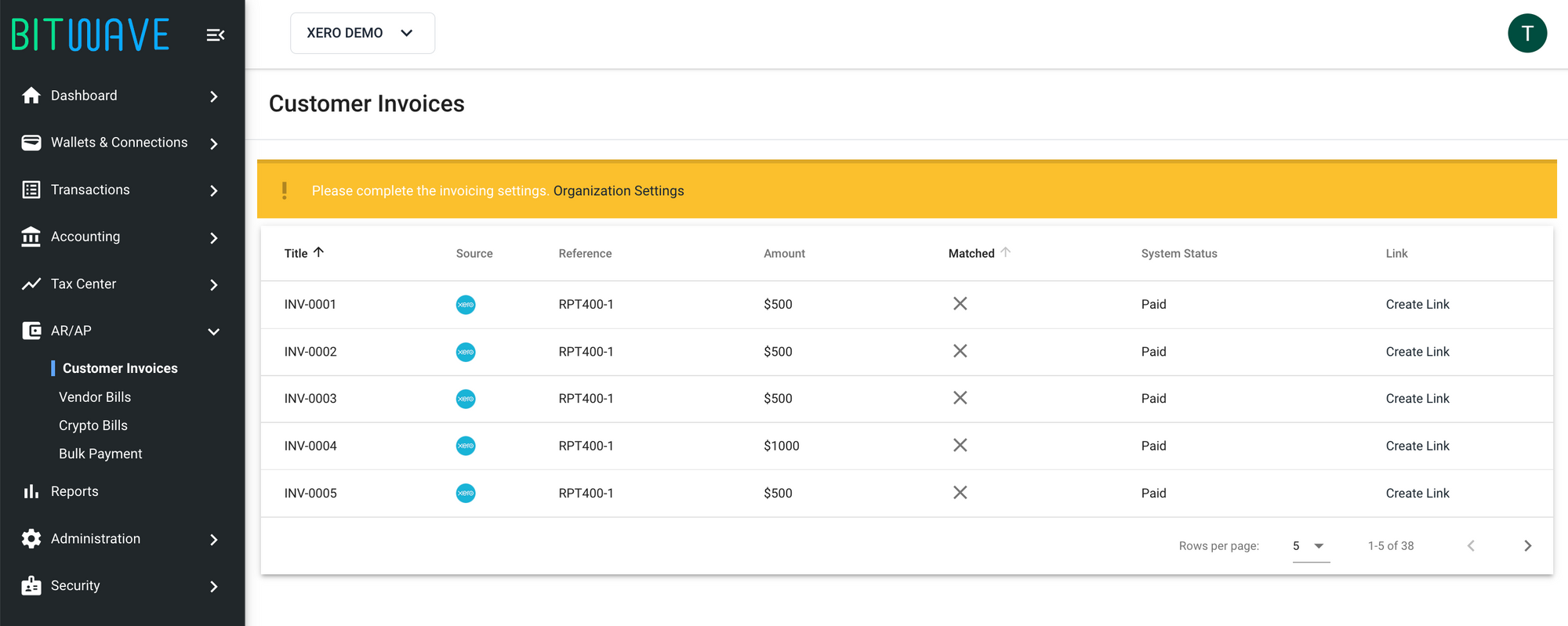Click the Security badge icon
This screenshot has width=1568, height=626.
pos(31,585)
